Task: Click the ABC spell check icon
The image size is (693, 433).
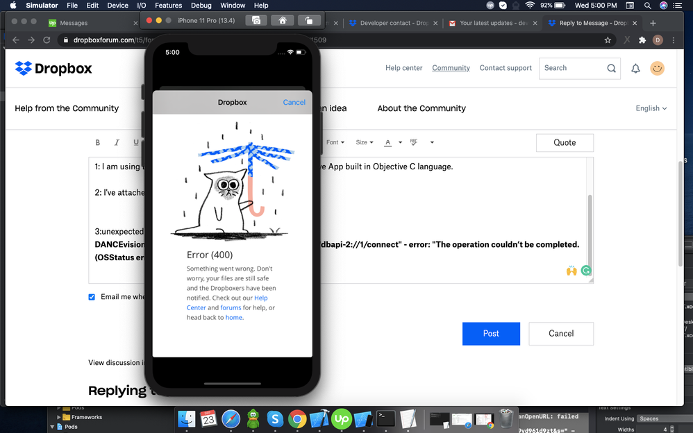Action: [x=414, y=142]
